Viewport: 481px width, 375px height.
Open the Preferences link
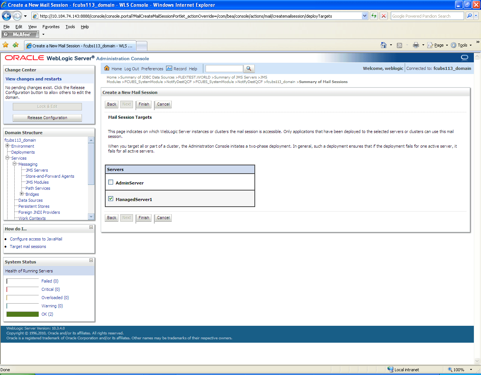tap(152, 69)
